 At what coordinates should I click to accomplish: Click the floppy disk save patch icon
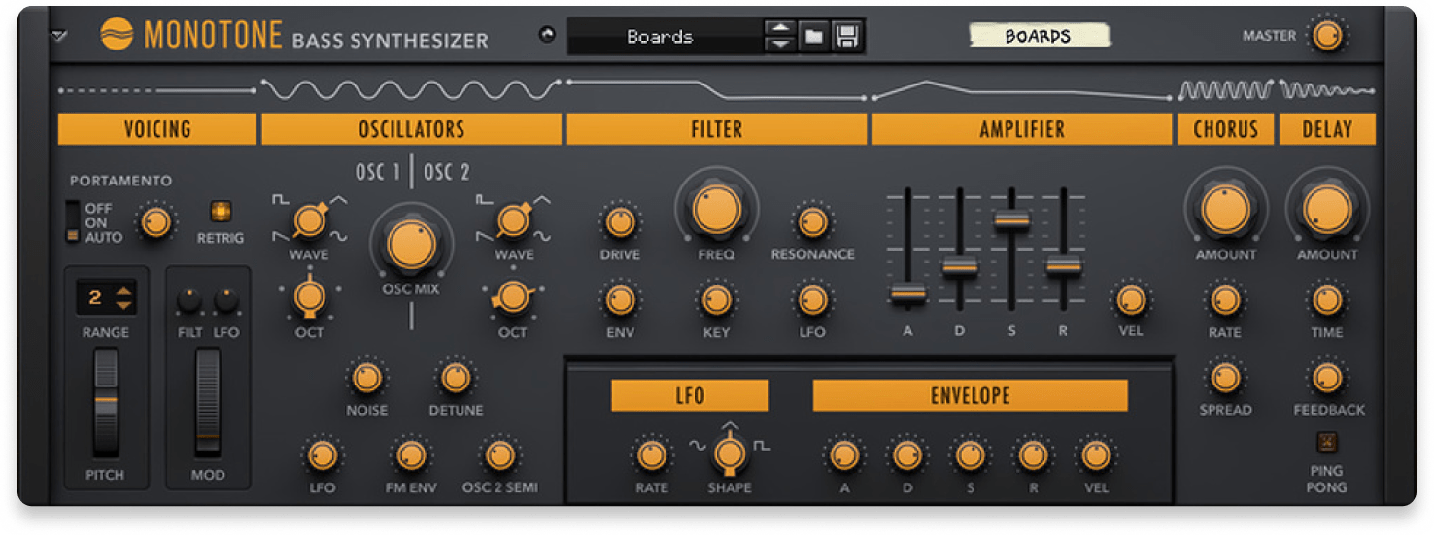846,37
